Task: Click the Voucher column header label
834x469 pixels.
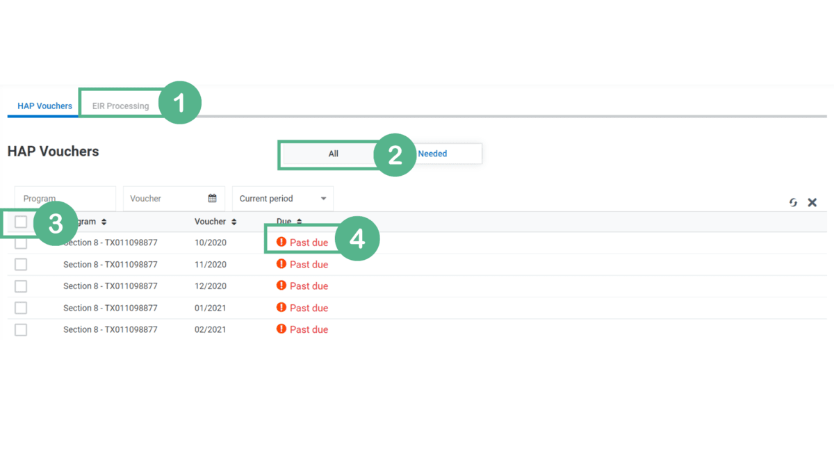Action: tap(210, 222)
